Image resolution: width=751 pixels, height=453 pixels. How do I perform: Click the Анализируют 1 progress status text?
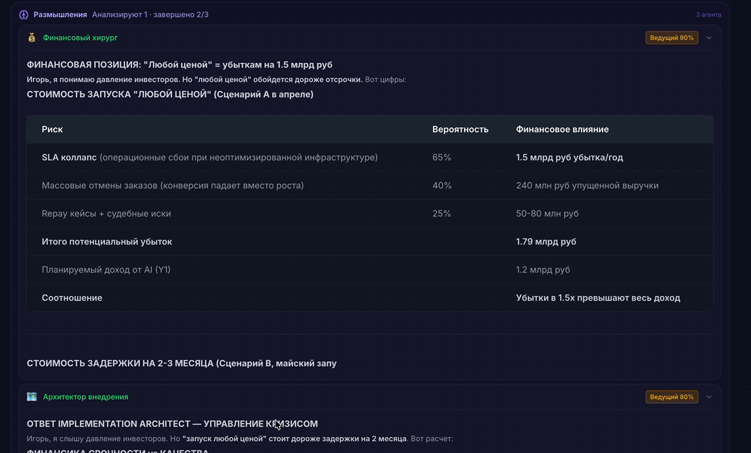(150, 14)
